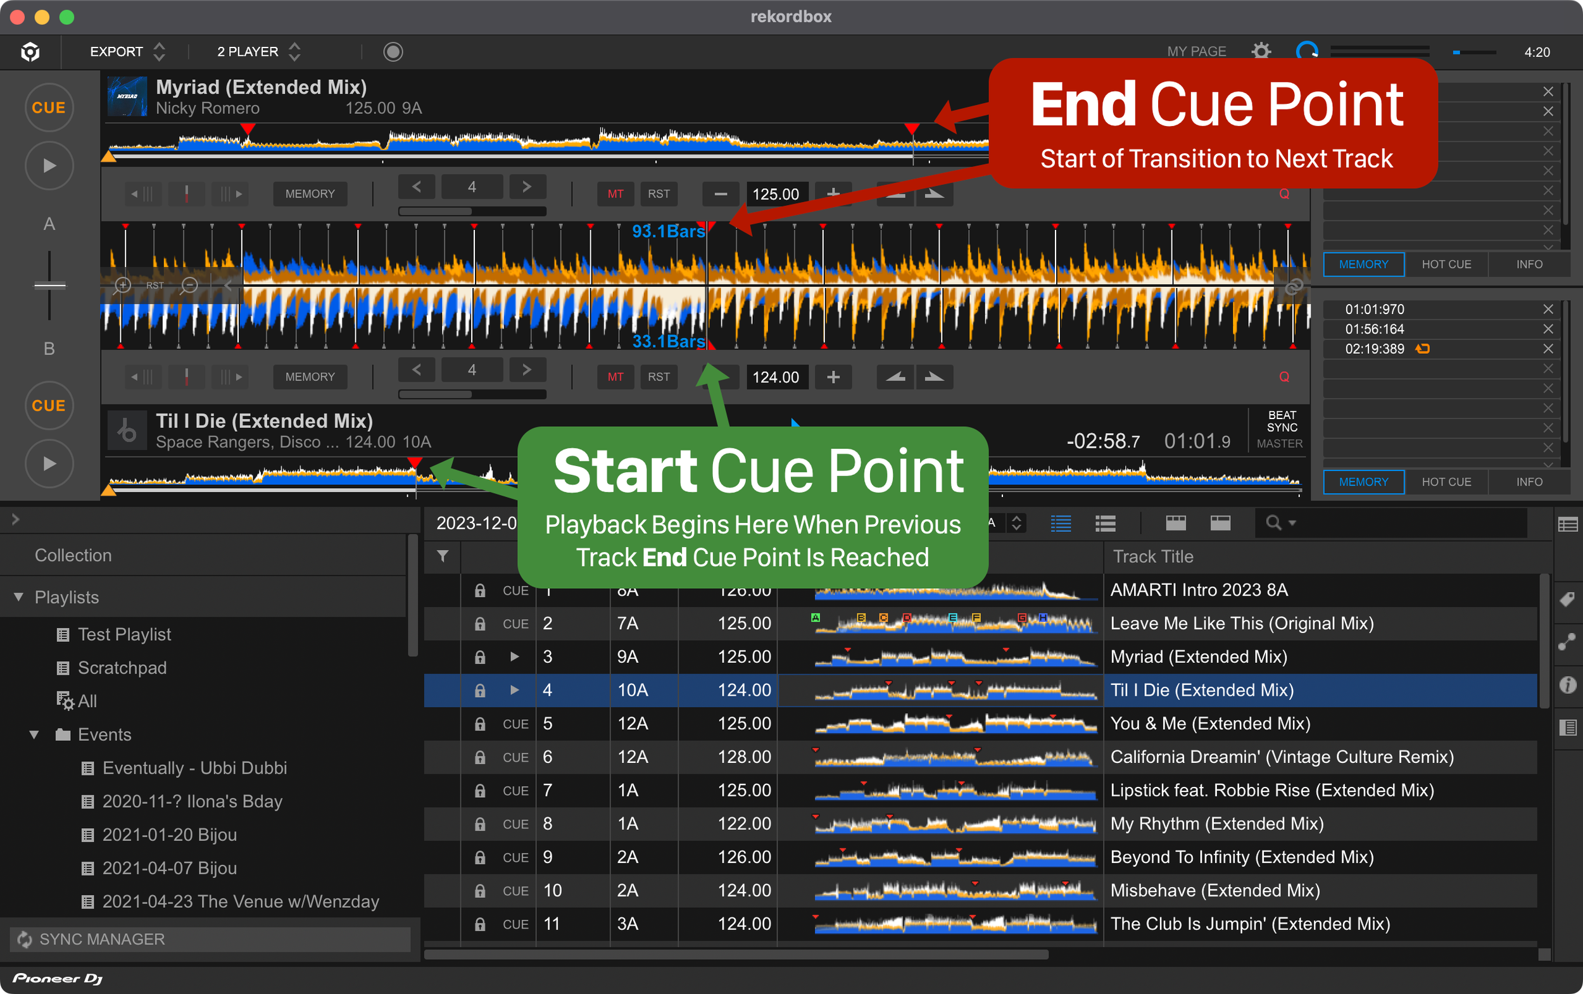
Task: Click the Pioneer DJ logo icon at top left
Action: 30,51
